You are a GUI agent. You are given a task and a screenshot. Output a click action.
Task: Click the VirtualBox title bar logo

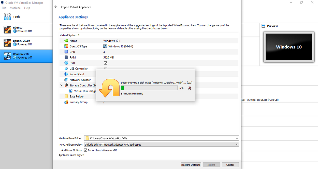pos(2,3)
